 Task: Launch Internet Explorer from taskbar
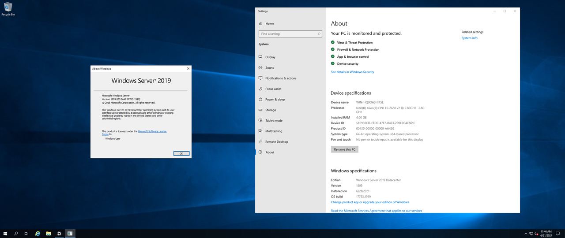[38, 233]
